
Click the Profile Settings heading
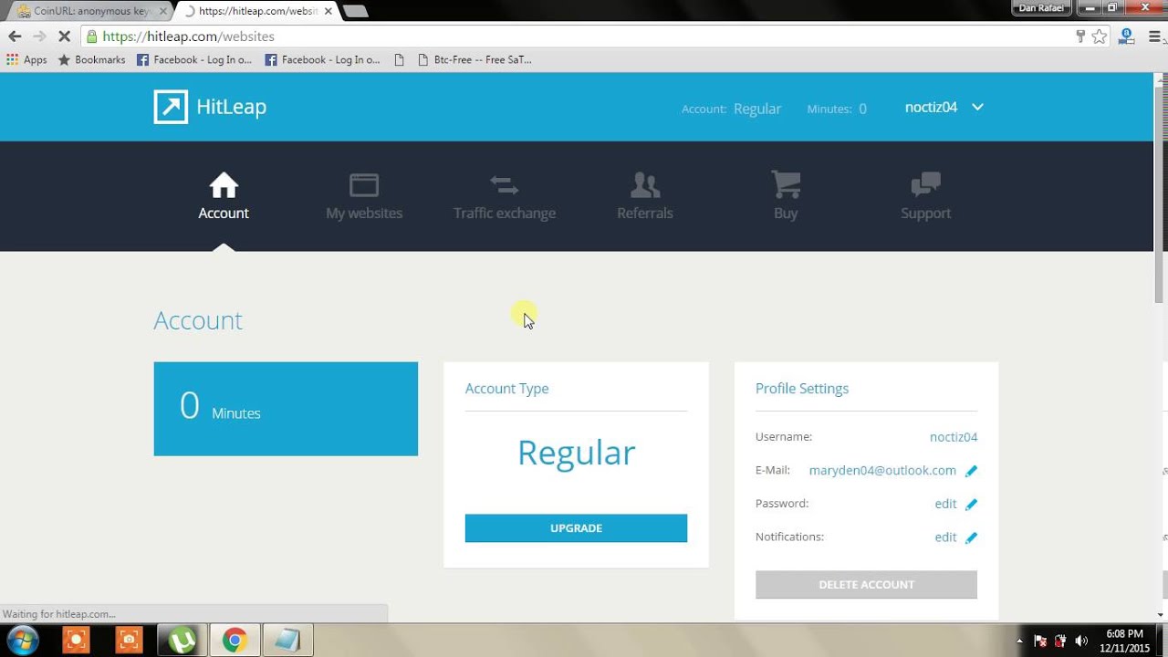pyautogui.click(x=802, y=389)
